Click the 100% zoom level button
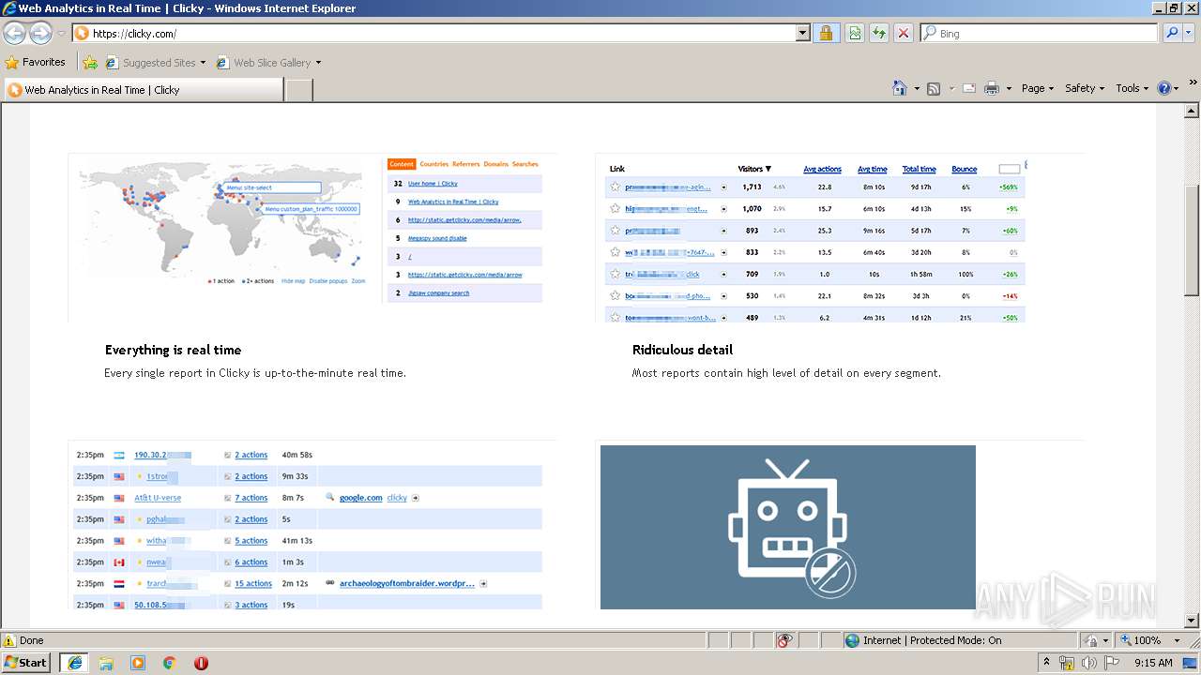The height and width of the screenshot is (675, 1201). (1139, 640)
